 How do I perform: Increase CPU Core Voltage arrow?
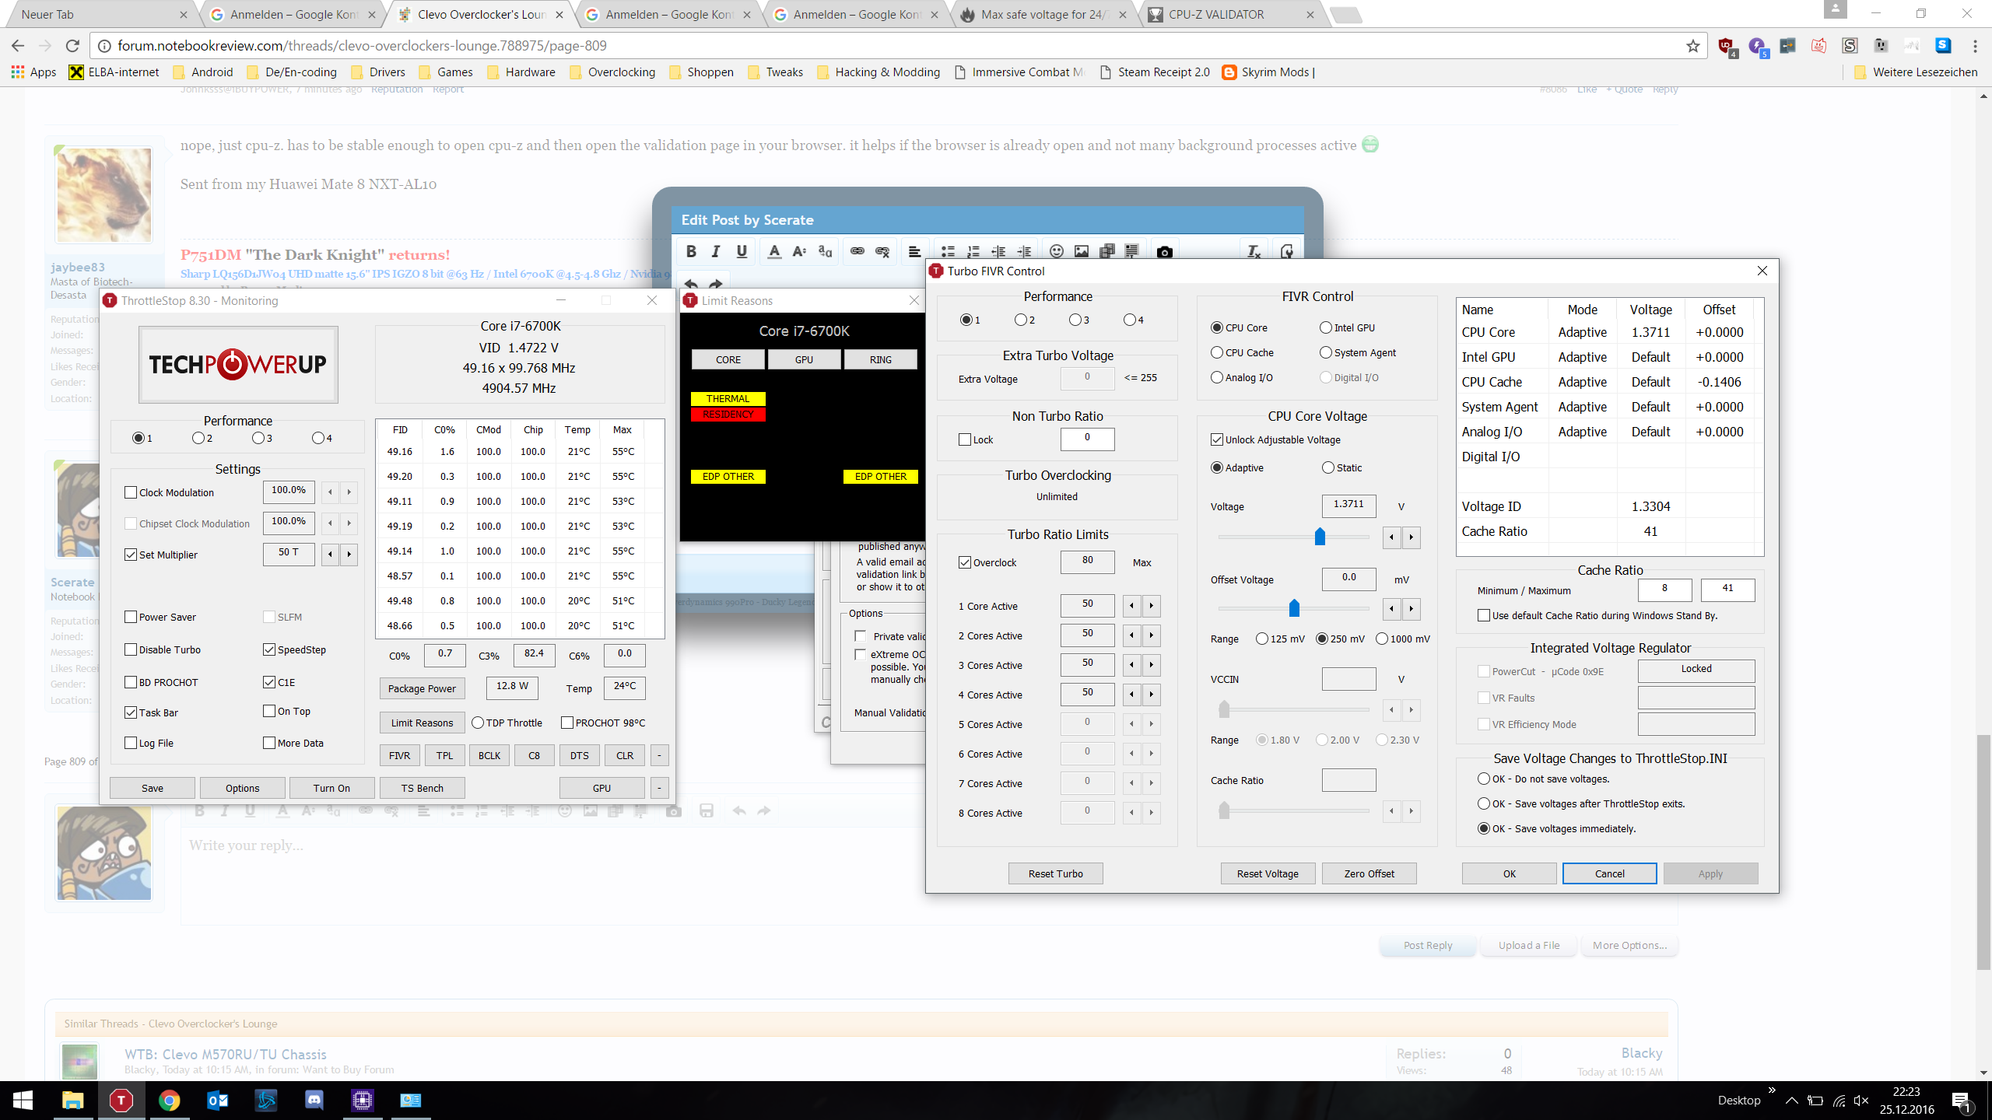pos(1411,537)
